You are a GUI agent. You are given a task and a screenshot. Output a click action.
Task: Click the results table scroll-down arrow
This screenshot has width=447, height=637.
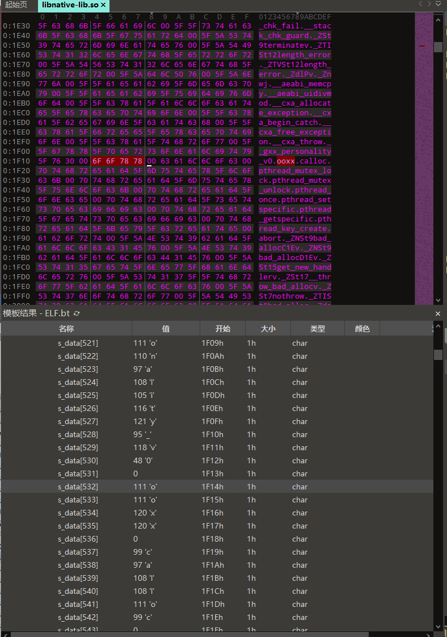(x=438, y=626)
